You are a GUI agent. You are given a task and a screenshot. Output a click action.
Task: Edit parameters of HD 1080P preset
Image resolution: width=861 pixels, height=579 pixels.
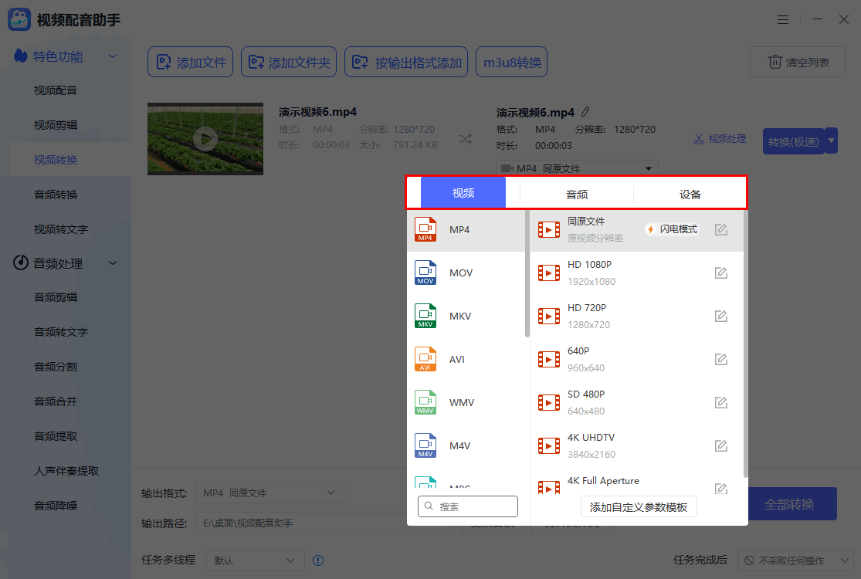(x=721, y=273)
